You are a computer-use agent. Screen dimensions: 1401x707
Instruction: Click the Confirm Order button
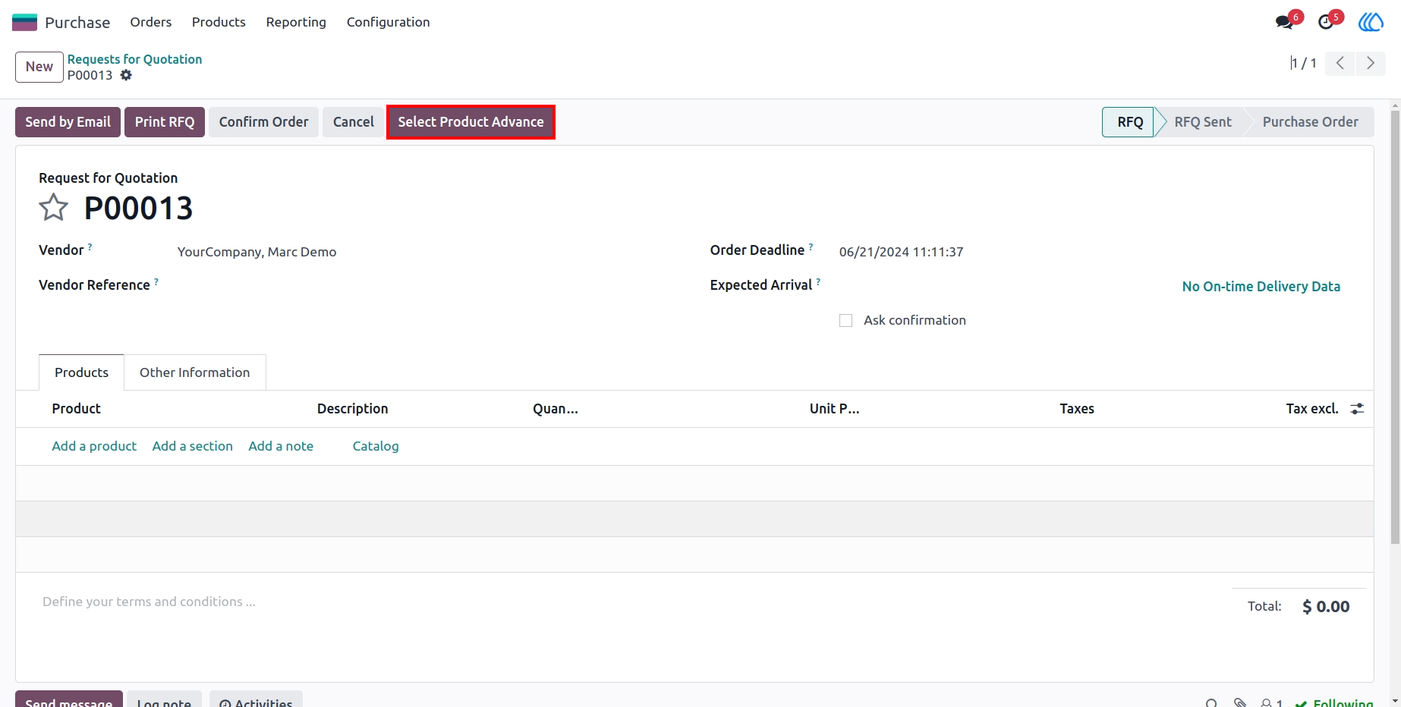(x=263, y=122)
